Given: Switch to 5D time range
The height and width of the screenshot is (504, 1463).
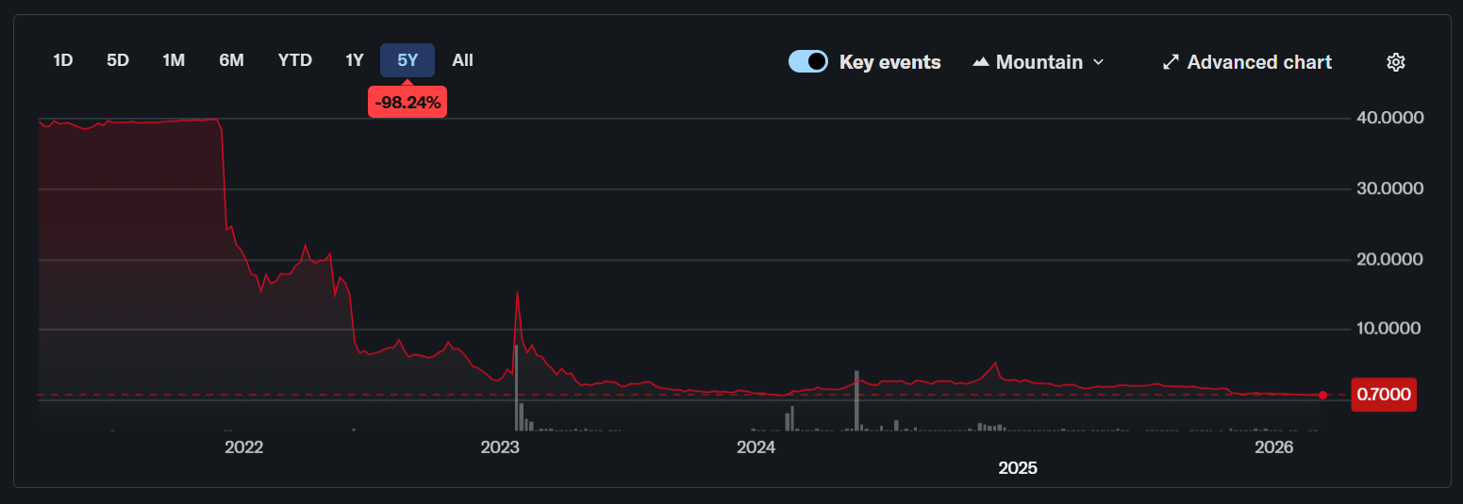Looking at the screenshot, I should click(118, 60).
